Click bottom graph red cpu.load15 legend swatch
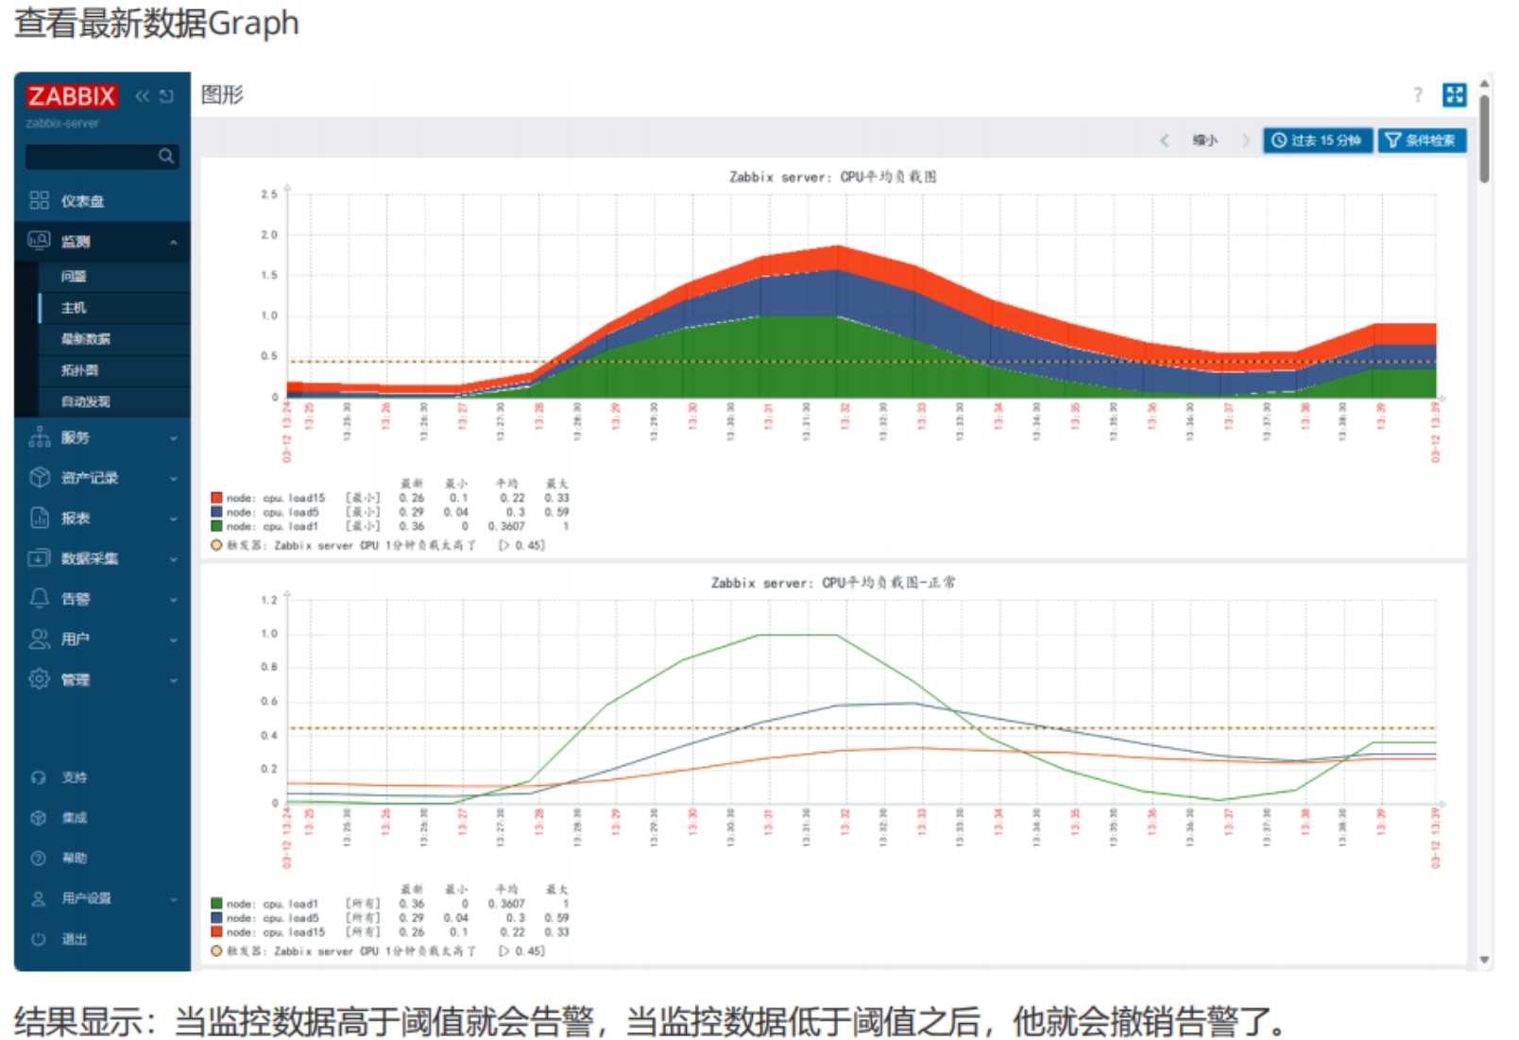 [x=216, y=932]
